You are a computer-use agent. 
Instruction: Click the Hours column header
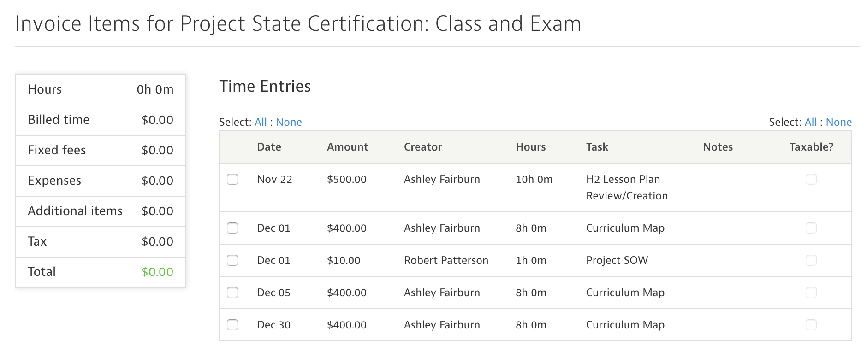pyautogui.click(x=530, y=147)
